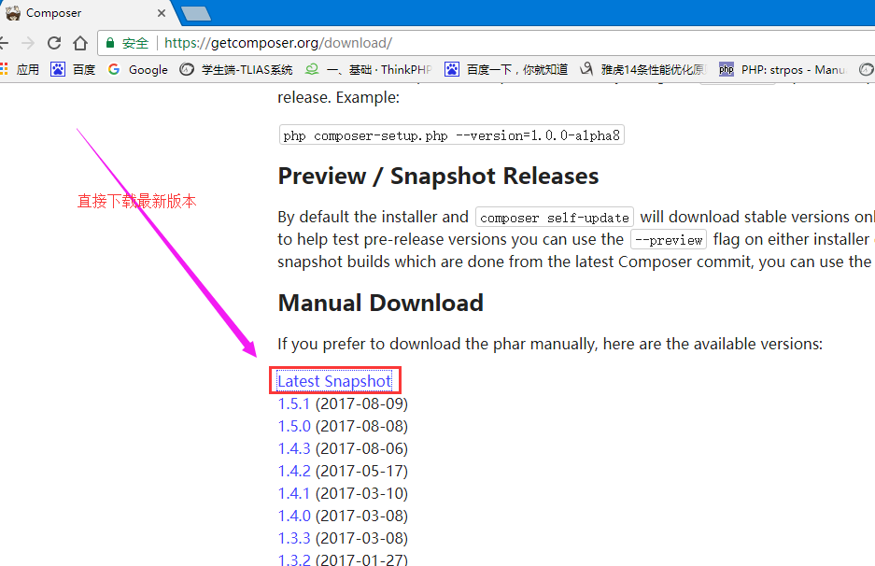Click the date text (2017-05-17)
875x566 pixels.
click(361, 471)
